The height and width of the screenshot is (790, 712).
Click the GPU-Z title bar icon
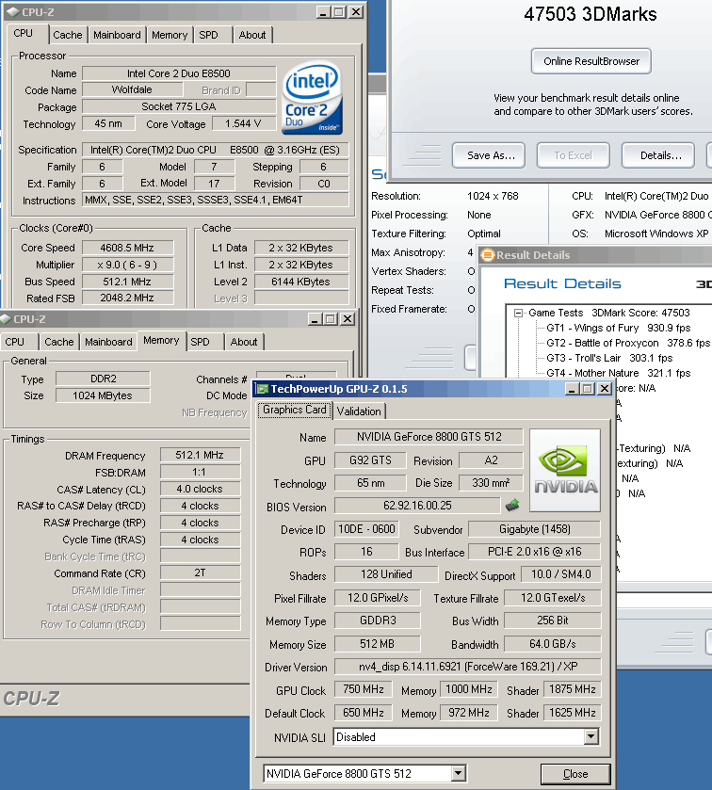pyautogui.click(x=262, y=389)
